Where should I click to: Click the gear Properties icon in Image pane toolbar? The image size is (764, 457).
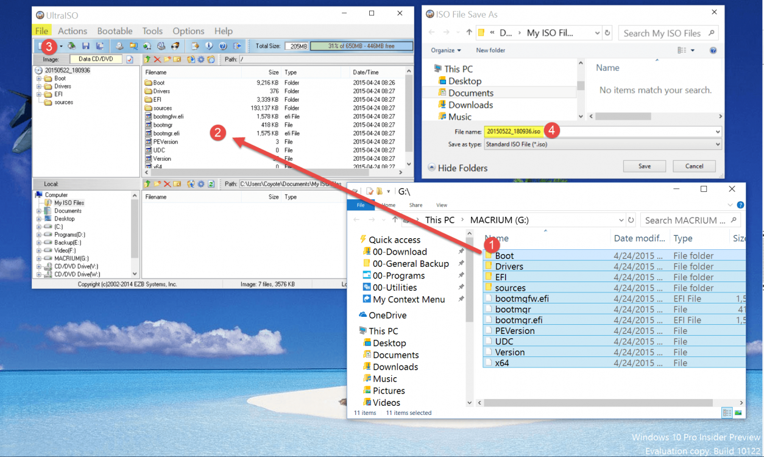pyautogui.click(x=200, y=59)
